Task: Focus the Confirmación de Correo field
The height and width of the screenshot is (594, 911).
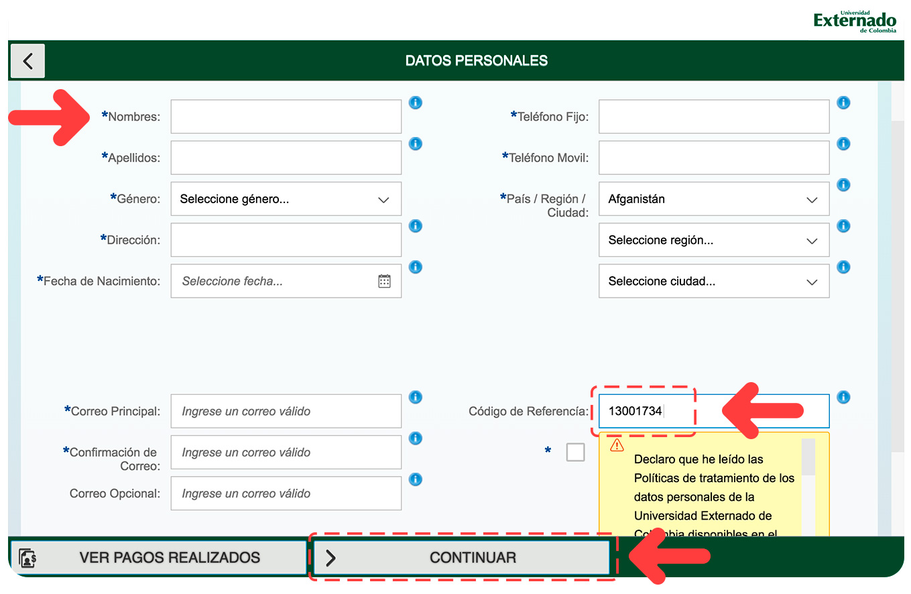Action: click(x=286, y=453)
